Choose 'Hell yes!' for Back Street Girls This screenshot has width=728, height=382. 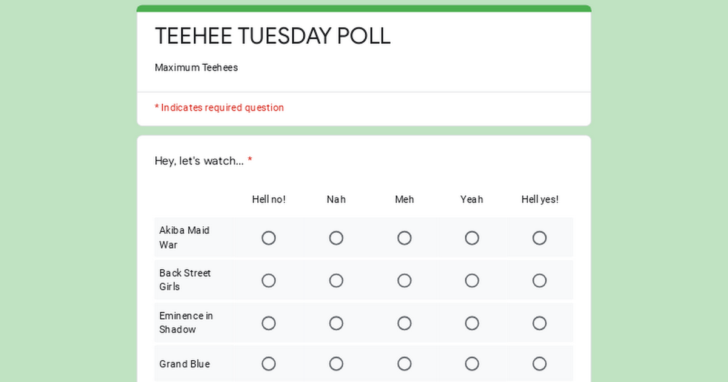[x=539, y=281]
